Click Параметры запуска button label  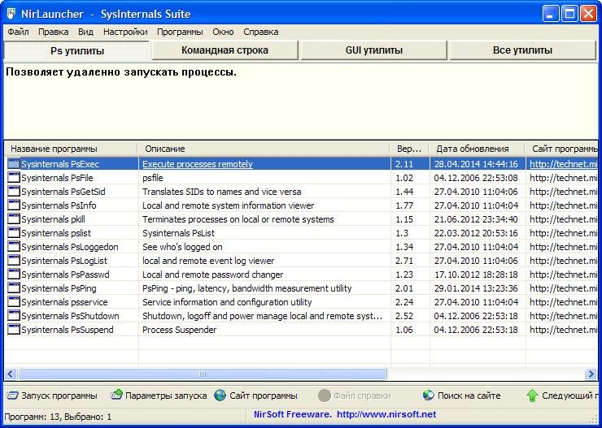(x=166, y=396)
